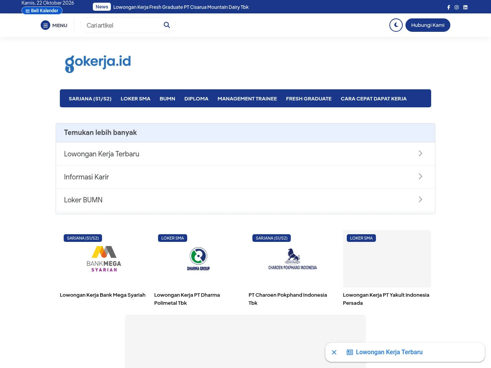This screenshot has height=368, width=491.
Task: Select FRESH GRADUATE menu item
Action: [x=309, y=99]
